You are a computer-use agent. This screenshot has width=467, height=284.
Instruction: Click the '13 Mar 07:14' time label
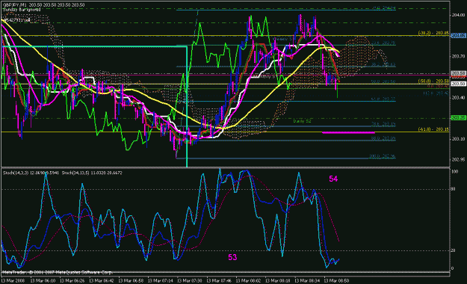(160, 281)
